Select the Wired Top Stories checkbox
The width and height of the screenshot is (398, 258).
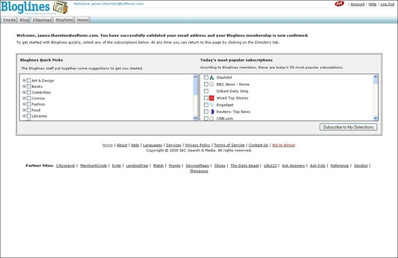[x=206, y=98]
